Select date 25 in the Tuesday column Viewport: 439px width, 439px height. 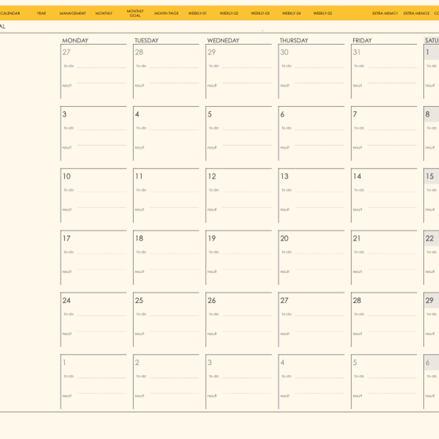coord(139,301)
